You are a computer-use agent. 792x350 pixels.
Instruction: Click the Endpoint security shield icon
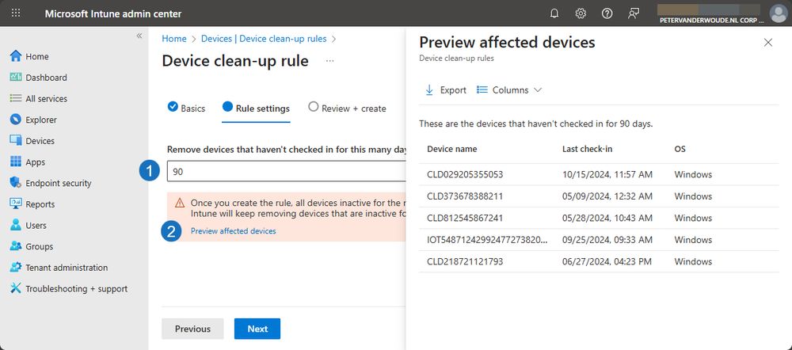click(x=16, y=183)
